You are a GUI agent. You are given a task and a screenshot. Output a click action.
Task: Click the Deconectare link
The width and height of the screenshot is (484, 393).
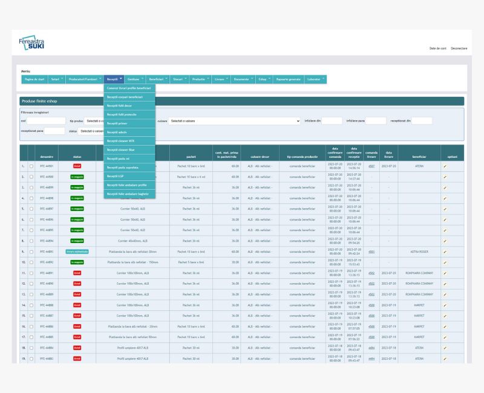[459, 48]
